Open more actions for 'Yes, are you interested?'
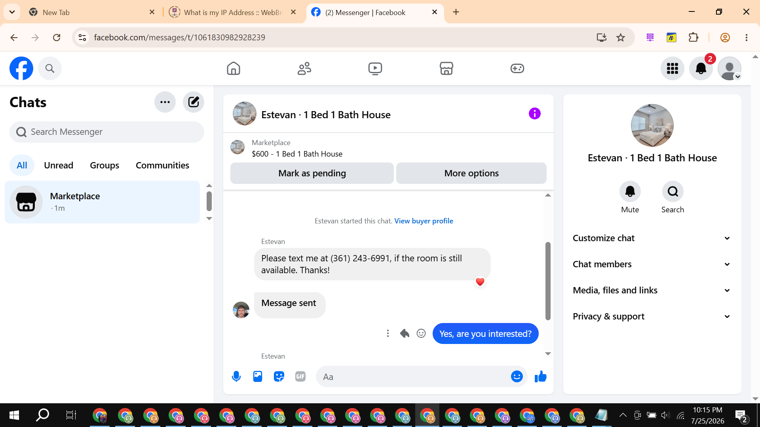 click(x=388, y=334)
